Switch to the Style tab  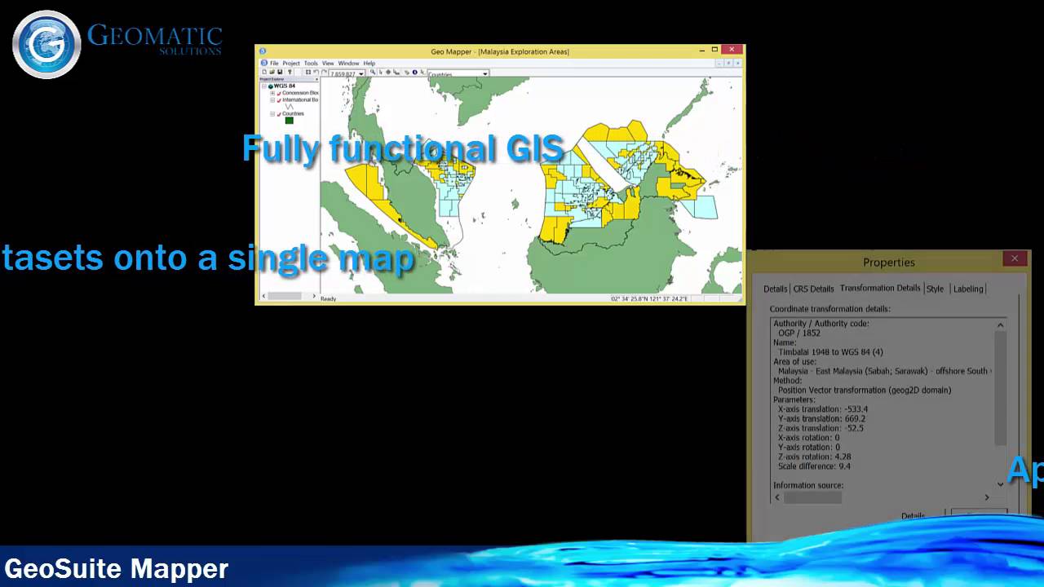click(x=935, y=289)
